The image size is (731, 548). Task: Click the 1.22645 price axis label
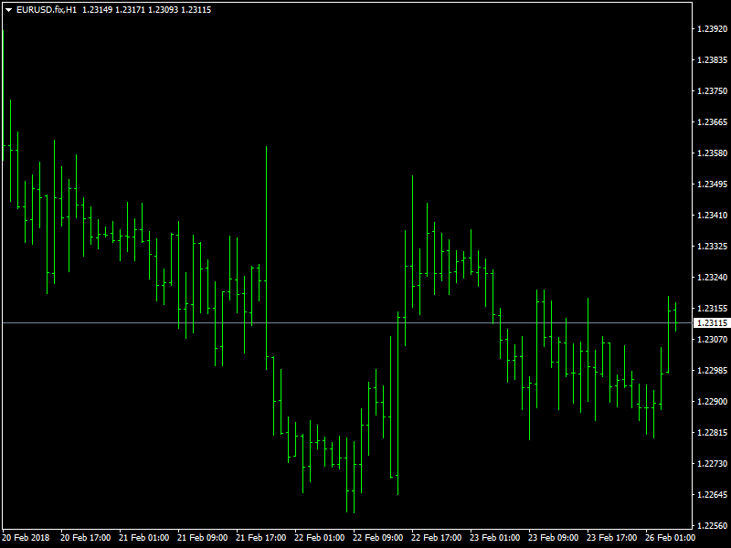point(712,494)
